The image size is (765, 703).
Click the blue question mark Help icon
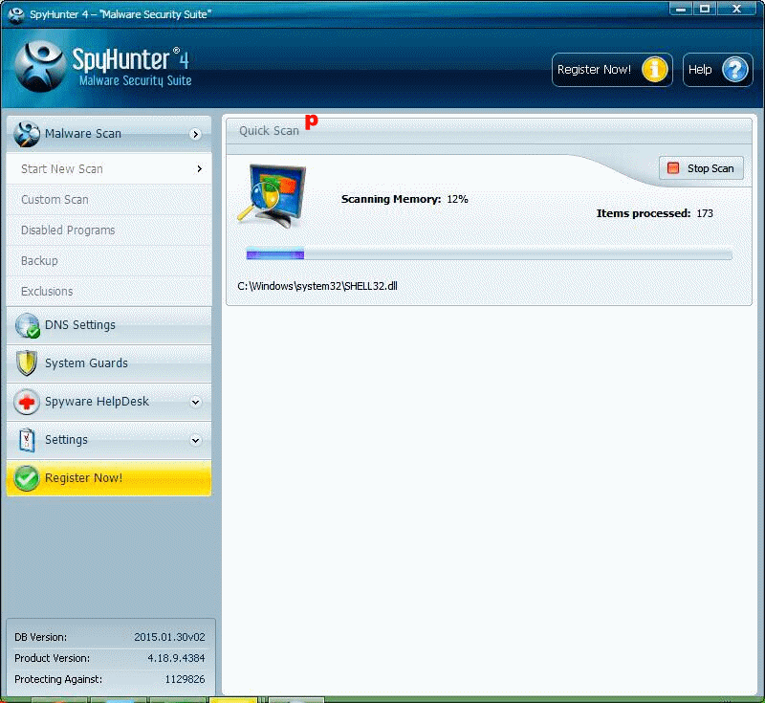[x=734, y=70]
